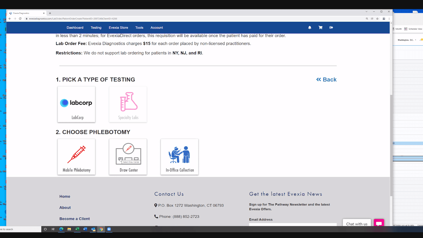423x238 pixels.
Task: Open Become a Client footer link
Action: (75, 219)
